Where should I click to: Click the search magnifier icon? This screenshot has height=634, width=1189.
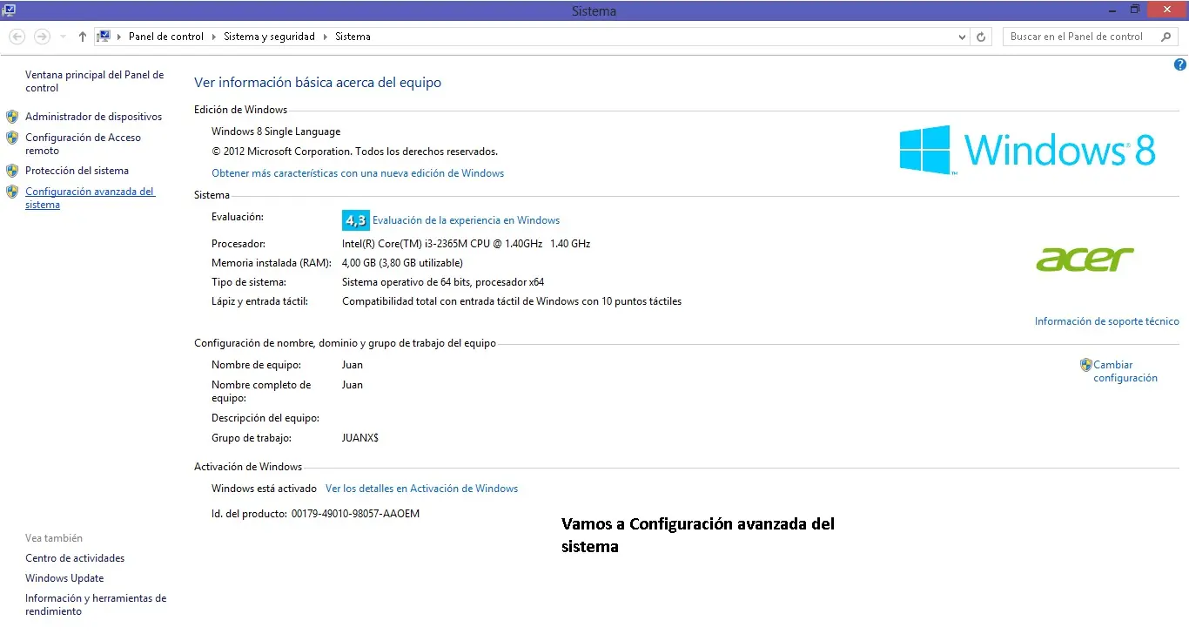pos(1166,37)
